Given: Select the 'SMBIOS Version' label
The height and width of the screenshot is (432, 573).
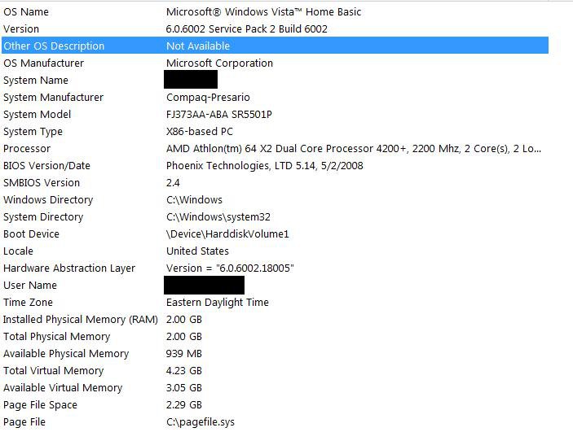Looking at the screenshot, I should 42,183.
